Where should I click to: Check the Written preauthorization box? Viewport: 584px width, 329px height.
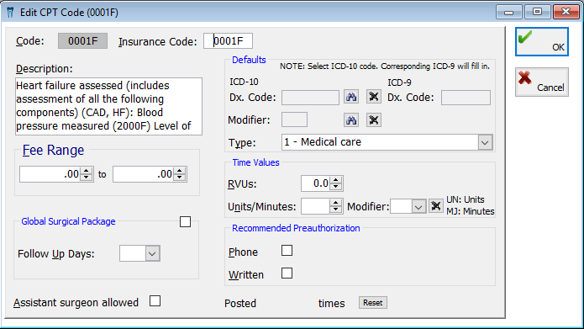point(287,273)
